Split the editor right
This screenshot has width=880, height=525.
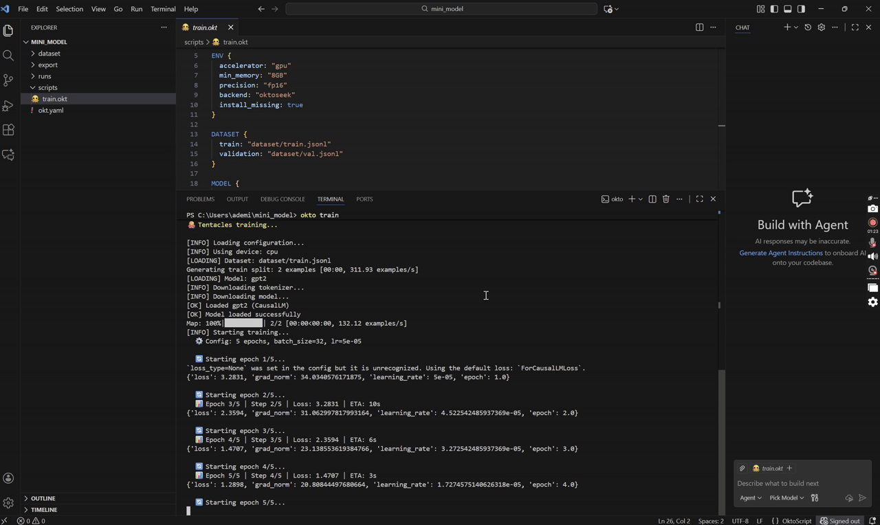699,27
